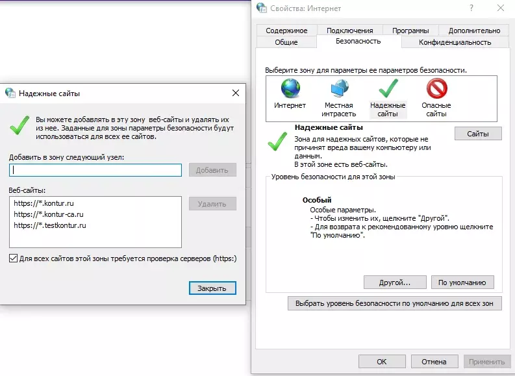Switch to the Программы tab

[x=410, y=31]
